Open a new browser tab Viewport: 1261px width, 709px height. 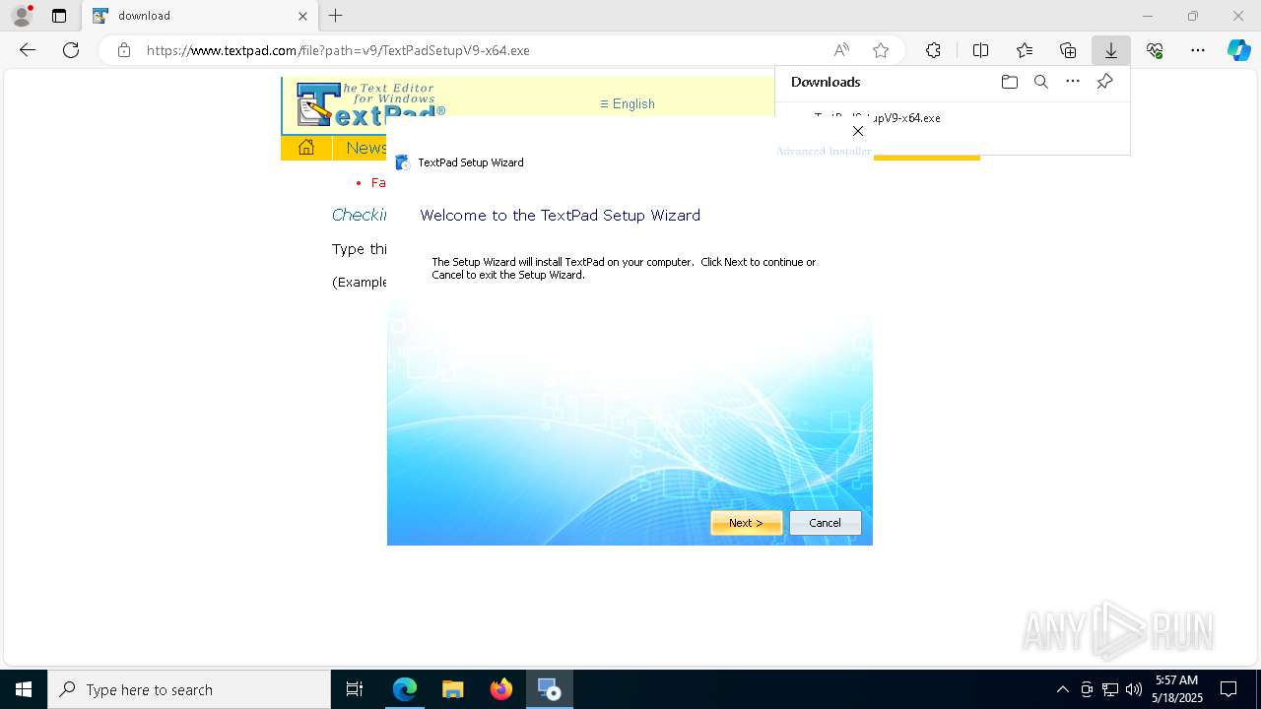click(x=336, y=16)
